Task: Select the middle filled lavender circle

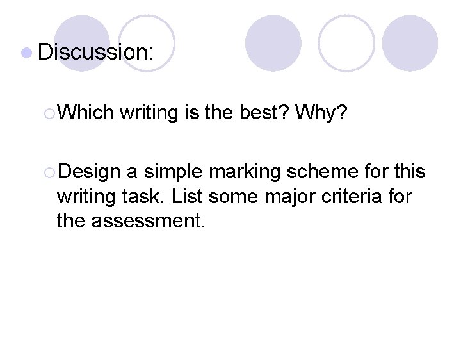Action: click(x=273, y=43)
